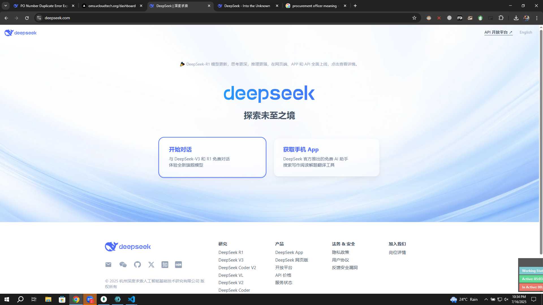Screen dimensions: 543x305
Task: Bookmark this page with the star icon
Action: 414,18
